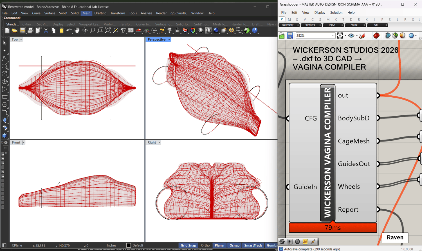The height and width of the screenshot is (251, 422).
Task: Open the Analyze menu in Rhino
Action: tap(146, 13)
